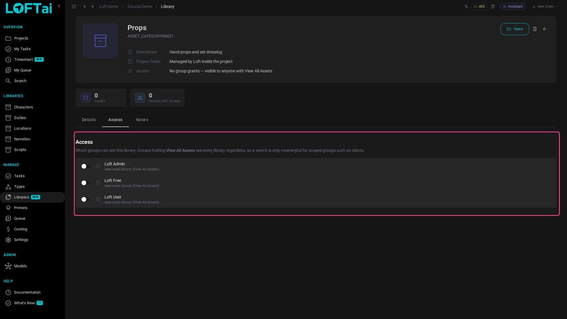This screenshot has width=567, height=319.
Task: Open the Costing page
Action: [x=32, y=229]
